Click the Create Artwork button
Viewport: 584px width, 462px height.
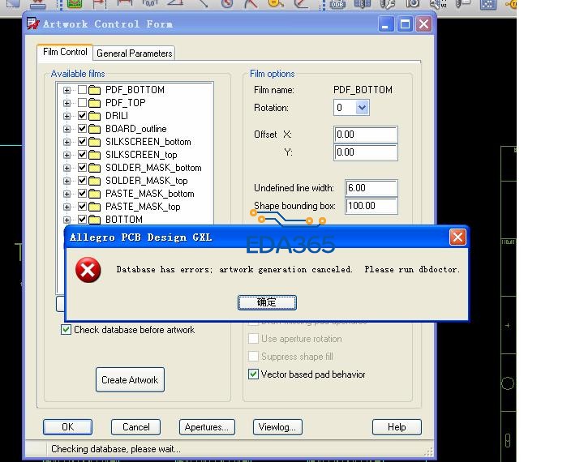click(130, 379)
